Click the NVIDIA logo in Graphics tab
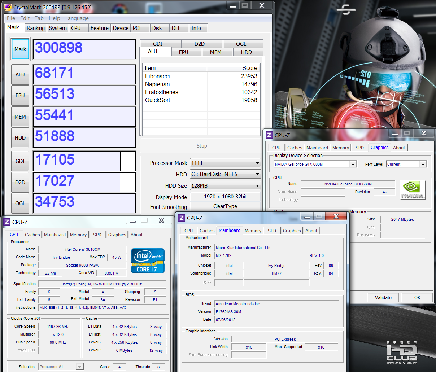 point(413,190)
